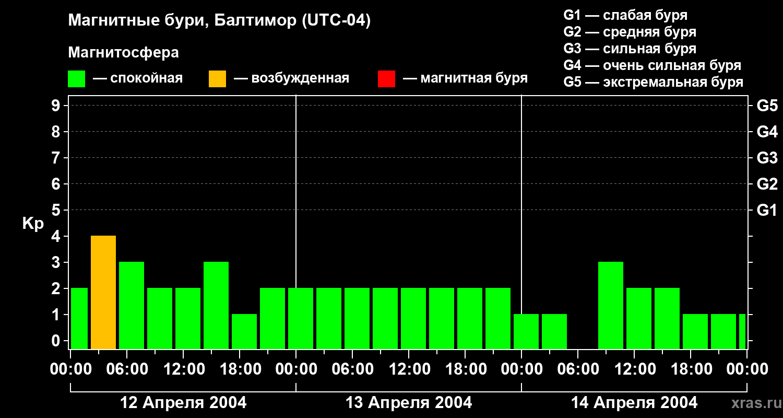Click the 'G4' label on the right axis

[x=767, y=132]
